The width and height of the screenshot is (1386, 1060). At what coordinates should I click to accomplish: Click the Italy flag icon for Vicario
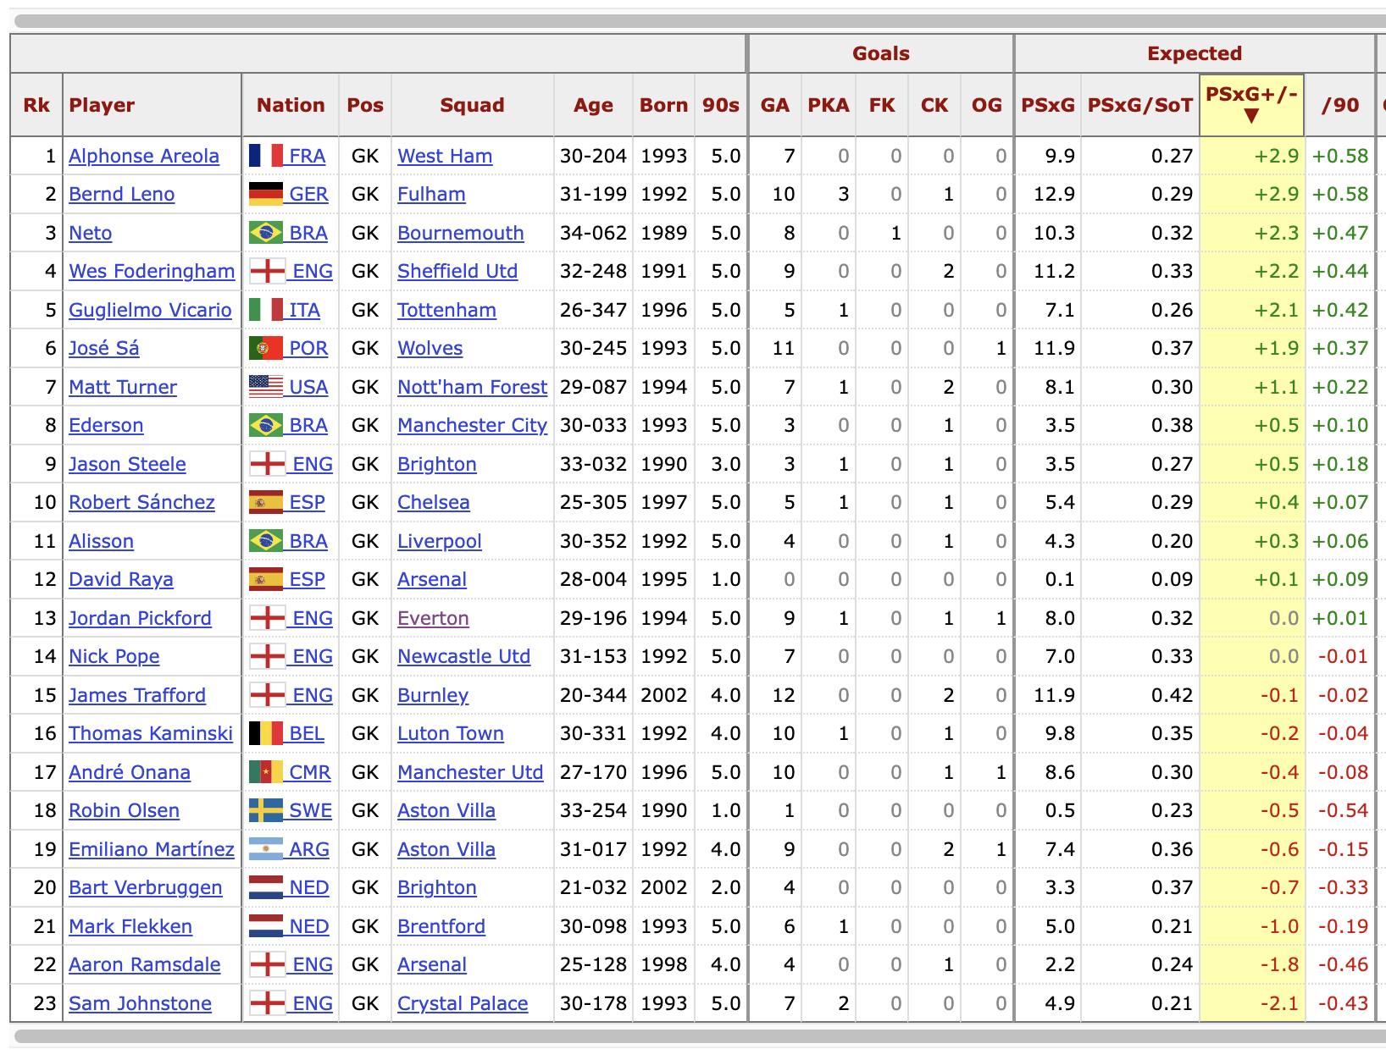point(266,310)
